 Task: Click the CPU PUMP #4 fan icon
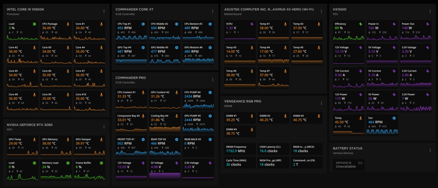click(x=210, y=92)
